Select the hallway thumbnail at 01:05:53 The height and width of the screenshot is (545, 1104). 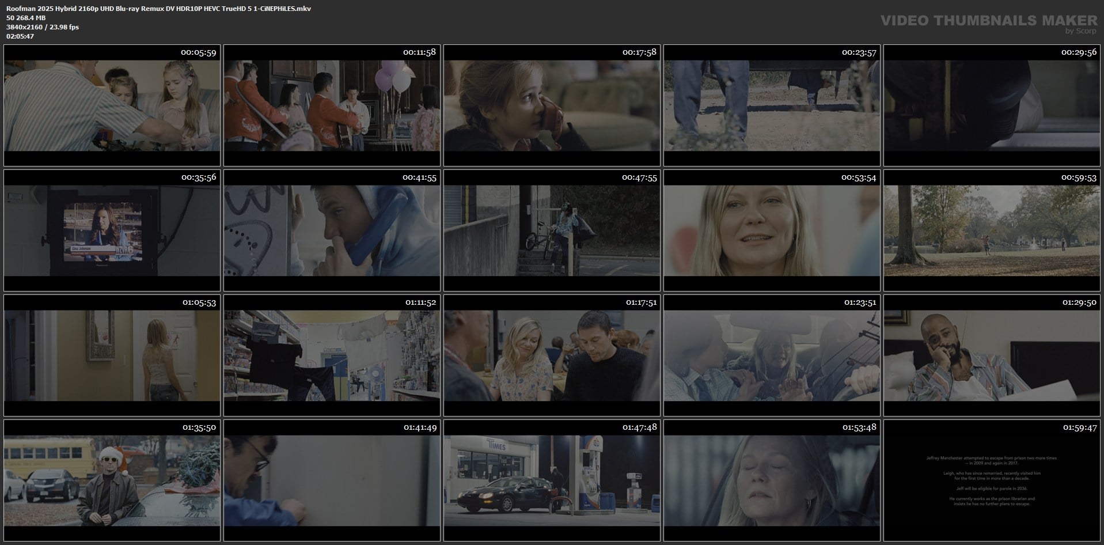(112, 355)
